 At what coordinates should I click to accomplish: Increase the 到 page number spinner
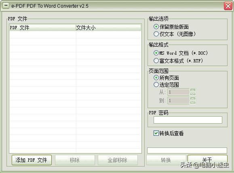click(193, 99)
